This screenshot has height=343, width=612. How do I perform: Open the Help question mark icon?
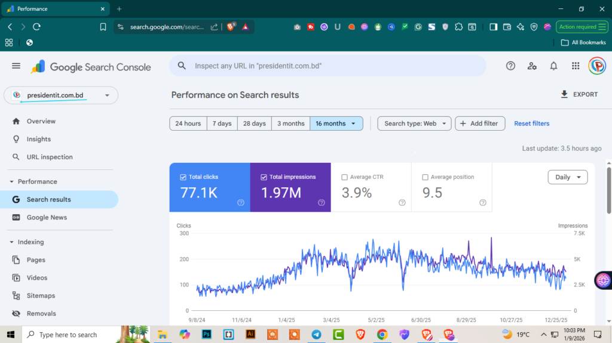click(510, 66)
